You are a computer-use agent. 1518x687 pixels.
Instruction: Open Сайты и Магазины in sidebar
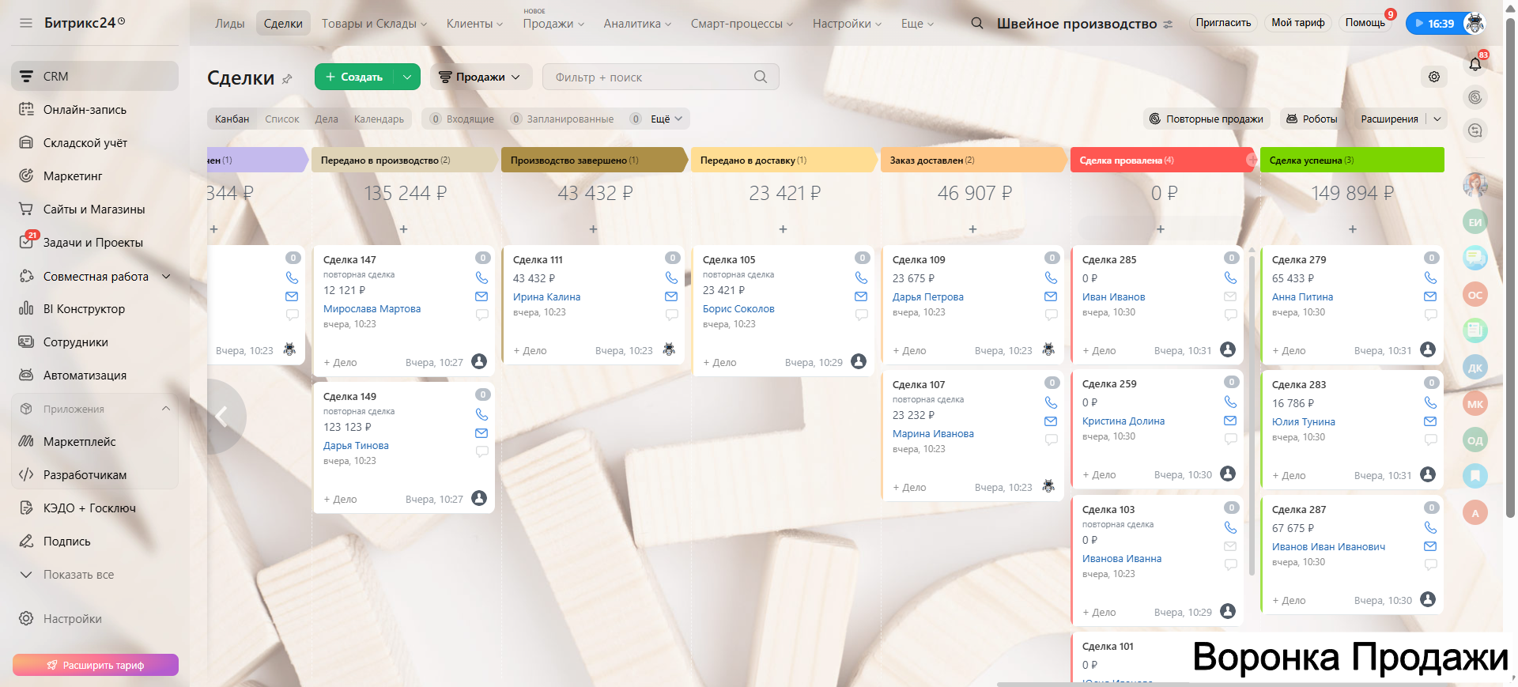click(x=95, y=209)
